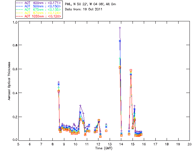195x156 pixels.
Task: Click the red square peak marker at 12h
Action: [99, 120]
